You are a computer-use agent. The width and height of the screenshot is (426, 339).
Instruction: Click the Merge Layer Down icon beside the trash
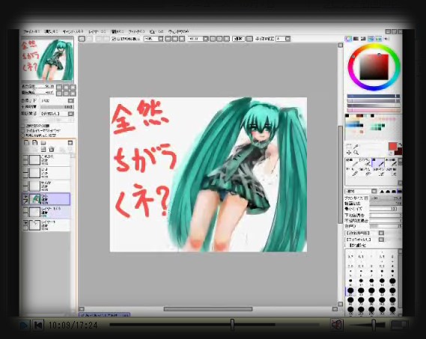[x=43, y=149]
